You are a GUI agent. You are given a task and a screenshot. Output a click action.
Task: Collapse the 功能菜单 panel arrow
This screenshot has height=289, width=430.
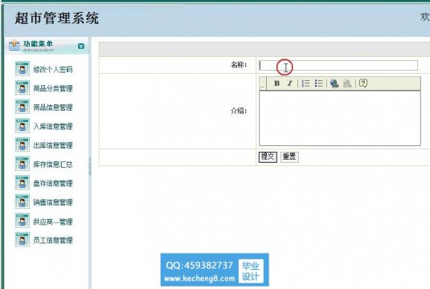[x=81, y=46]
